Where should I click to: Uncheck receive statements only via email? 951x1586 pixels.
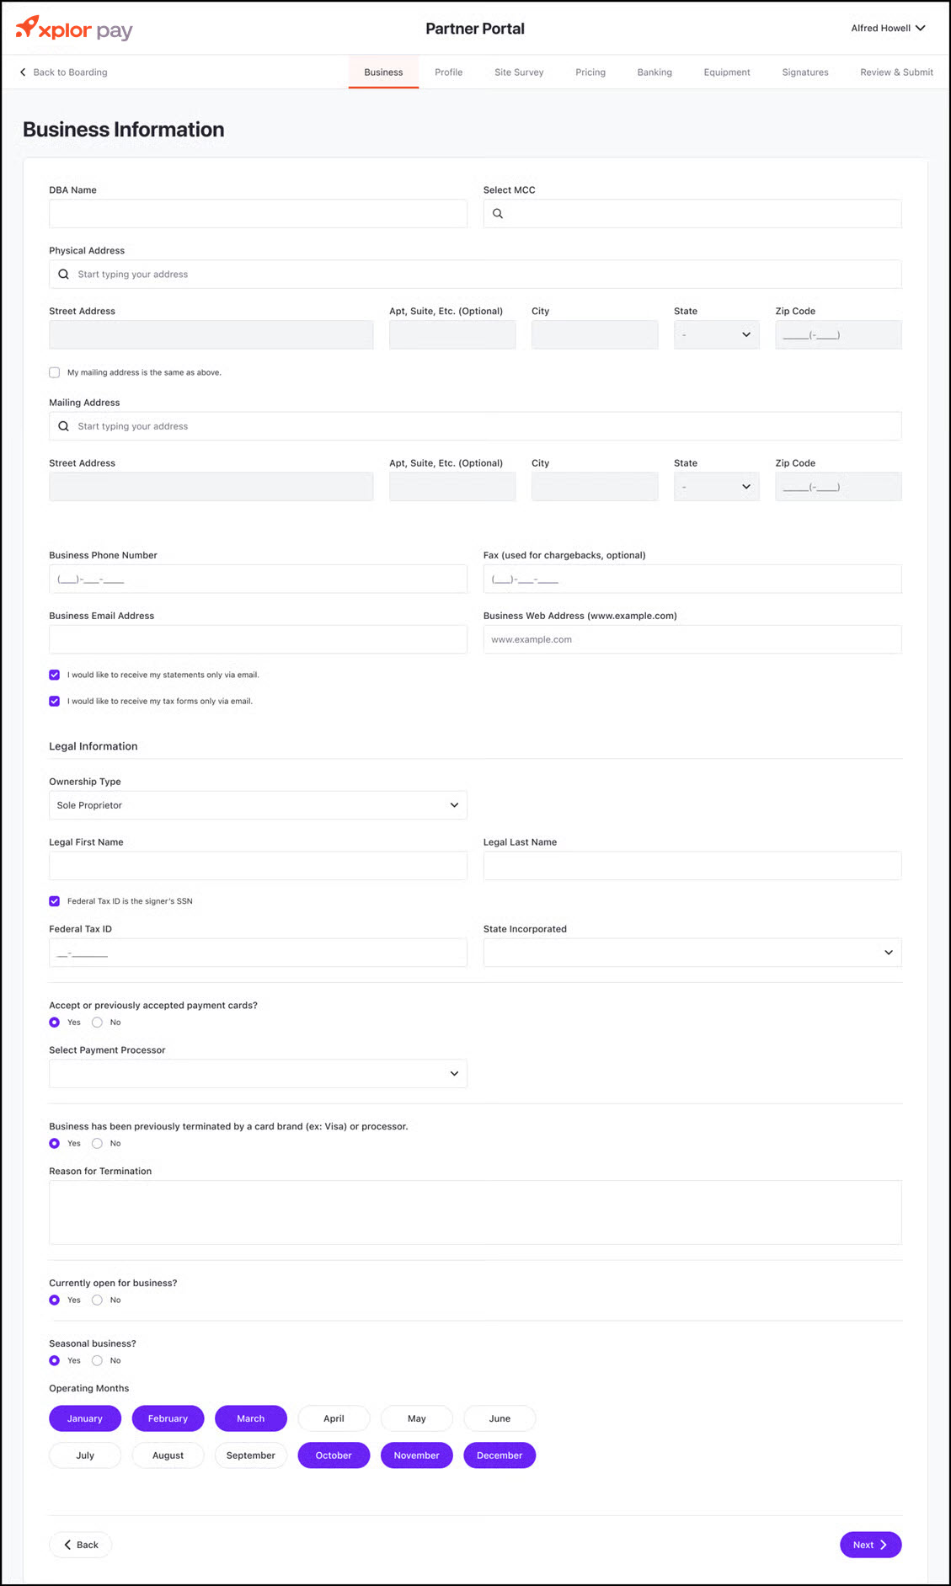[x=55, y=675]
